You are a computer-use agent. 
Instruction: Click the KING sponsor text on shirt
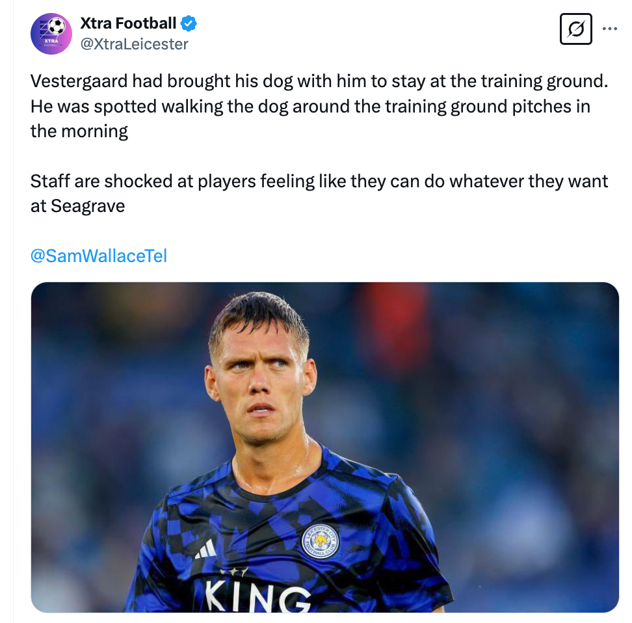click(x=257, y=598)
